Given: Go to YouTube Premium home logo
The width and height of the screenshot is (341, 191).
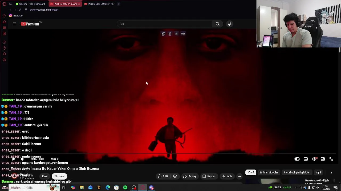Looking at the screenshot, I should point(30,24).
